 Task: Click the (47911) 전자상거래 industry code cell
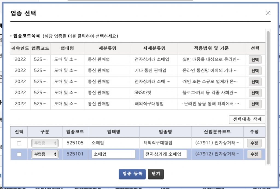coord(217,143)
